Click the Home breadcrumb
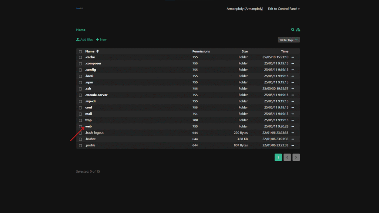379x213 pixels. coord(81,30)
